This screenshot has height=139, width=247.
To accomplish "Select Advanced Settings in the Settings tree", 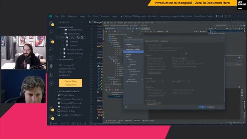I will [132, 81].
